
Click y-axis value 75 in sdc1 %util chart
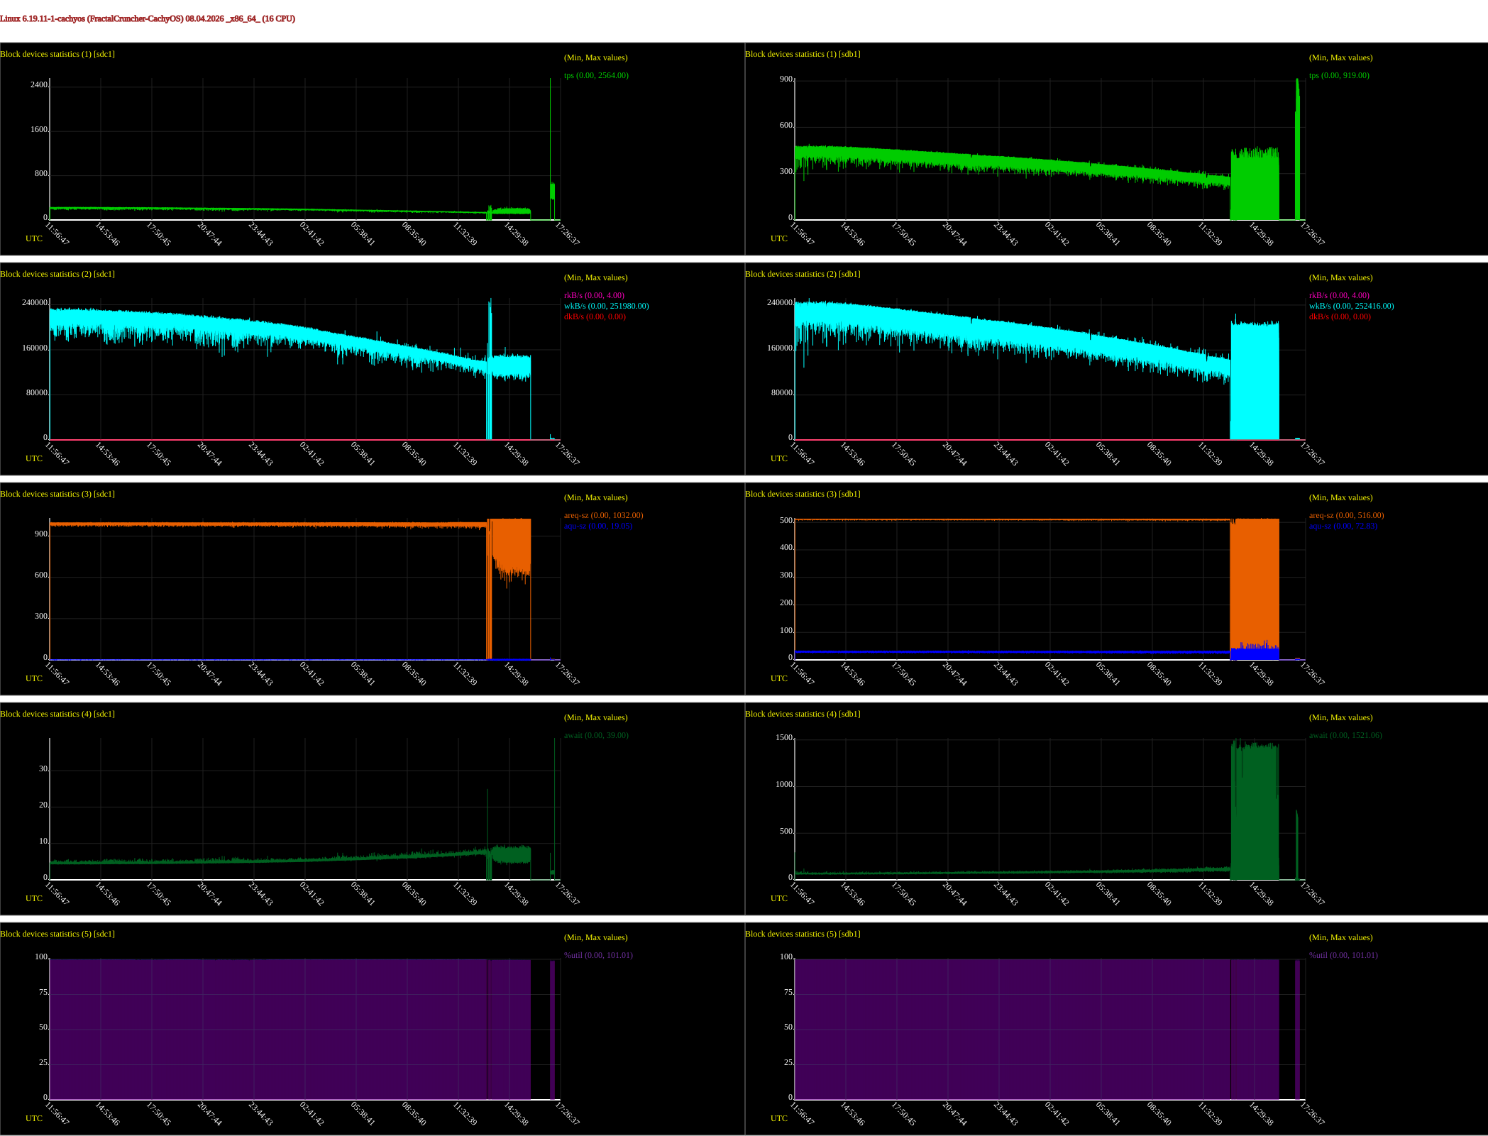point(43,992)
